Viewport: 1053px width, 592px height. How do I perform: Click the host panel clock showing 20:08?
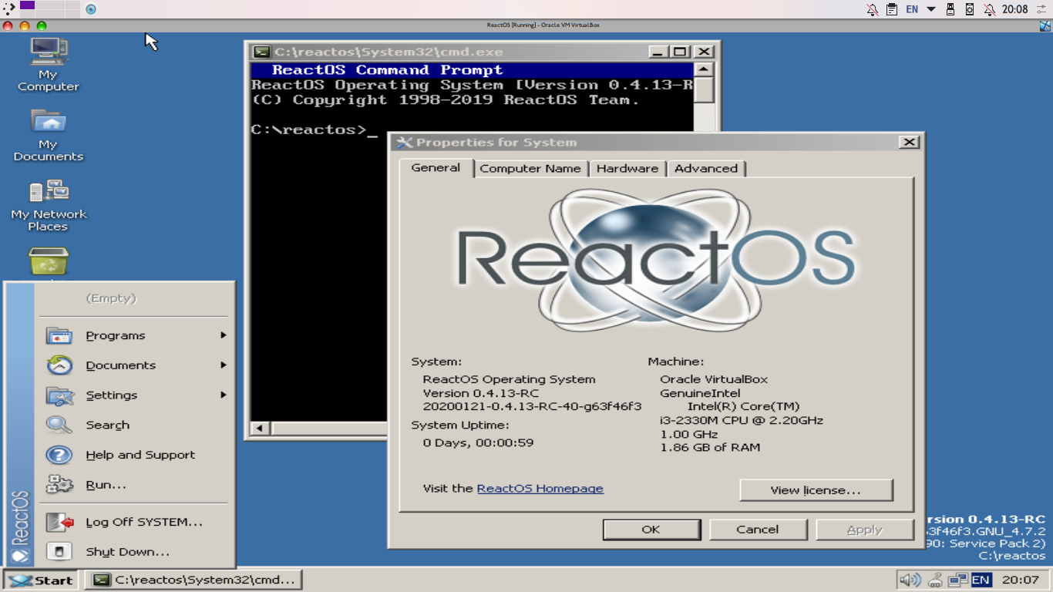1015,9
